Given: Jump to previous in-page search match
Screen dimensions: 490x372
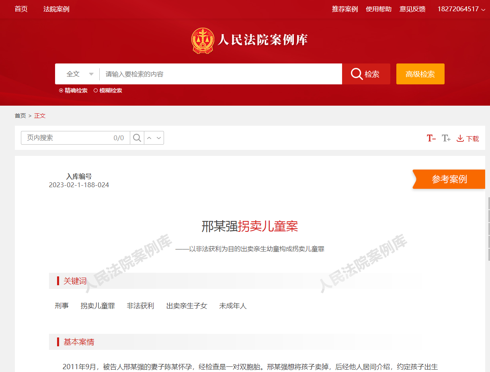Looking at the screenshot, I should point(149,138).
